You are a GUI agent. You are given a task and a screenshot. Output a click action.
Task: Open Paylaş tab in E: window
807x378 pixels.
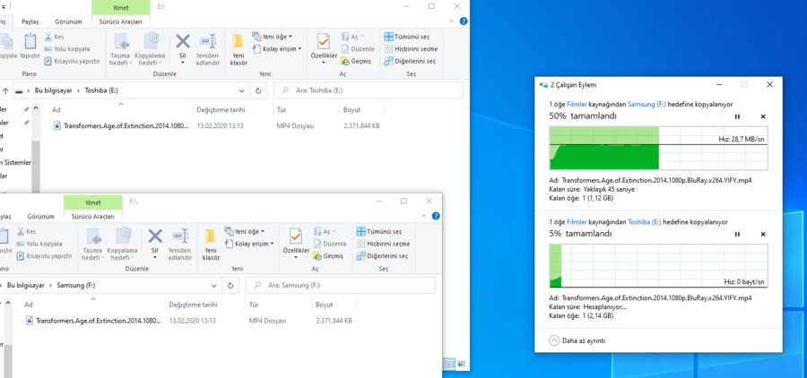tap(30, 21)
